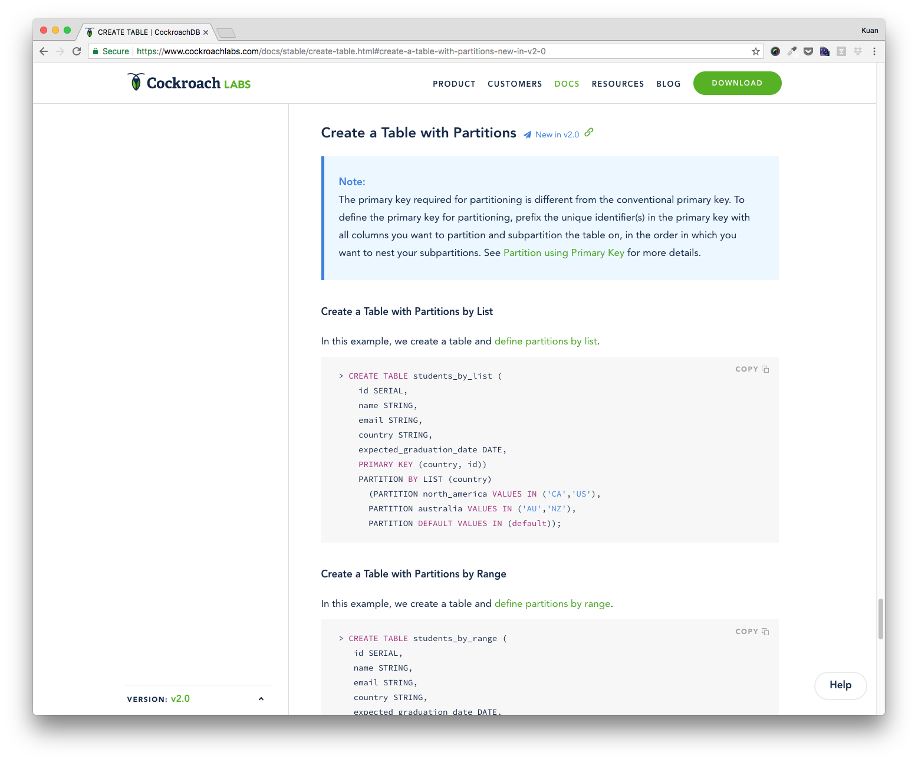Open the define partitions by range link
Viewport: 918px width, 762px height.
click(x=552, y=603)
